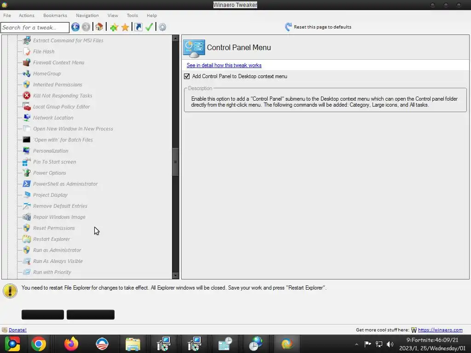
Task: Click the Project Display icon
Action: (27, 195)
